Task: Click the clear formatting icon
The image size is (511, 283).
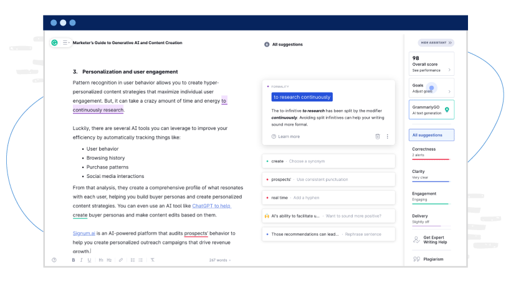Action: pyautogui.click(x=153, y=260)
